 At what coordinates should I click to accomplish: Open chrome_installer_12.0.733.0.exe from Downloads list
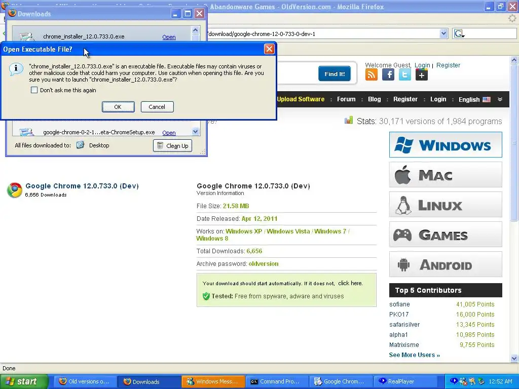169,37
